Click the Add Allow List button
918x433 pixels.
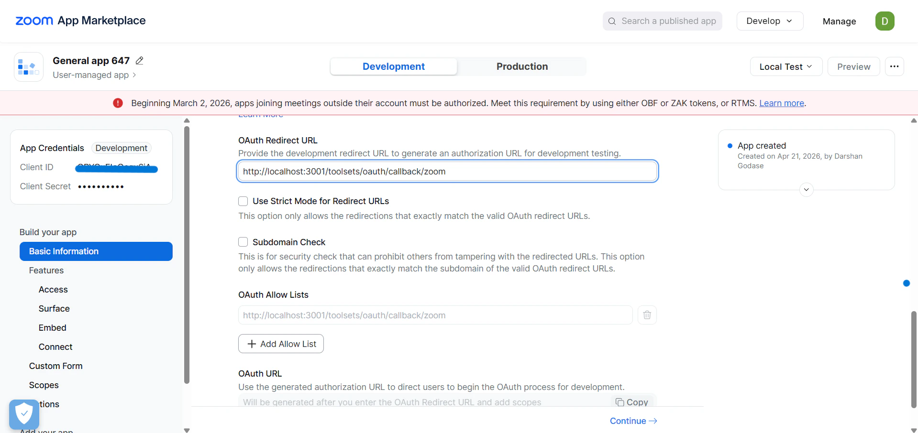tap(281, 344)
